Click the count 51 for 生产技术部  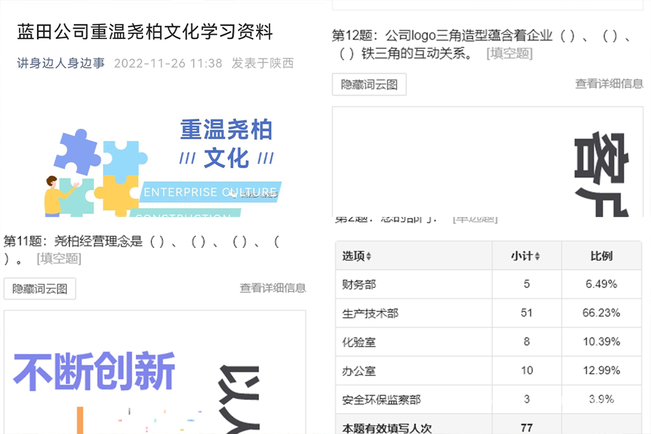click(527, 313)
